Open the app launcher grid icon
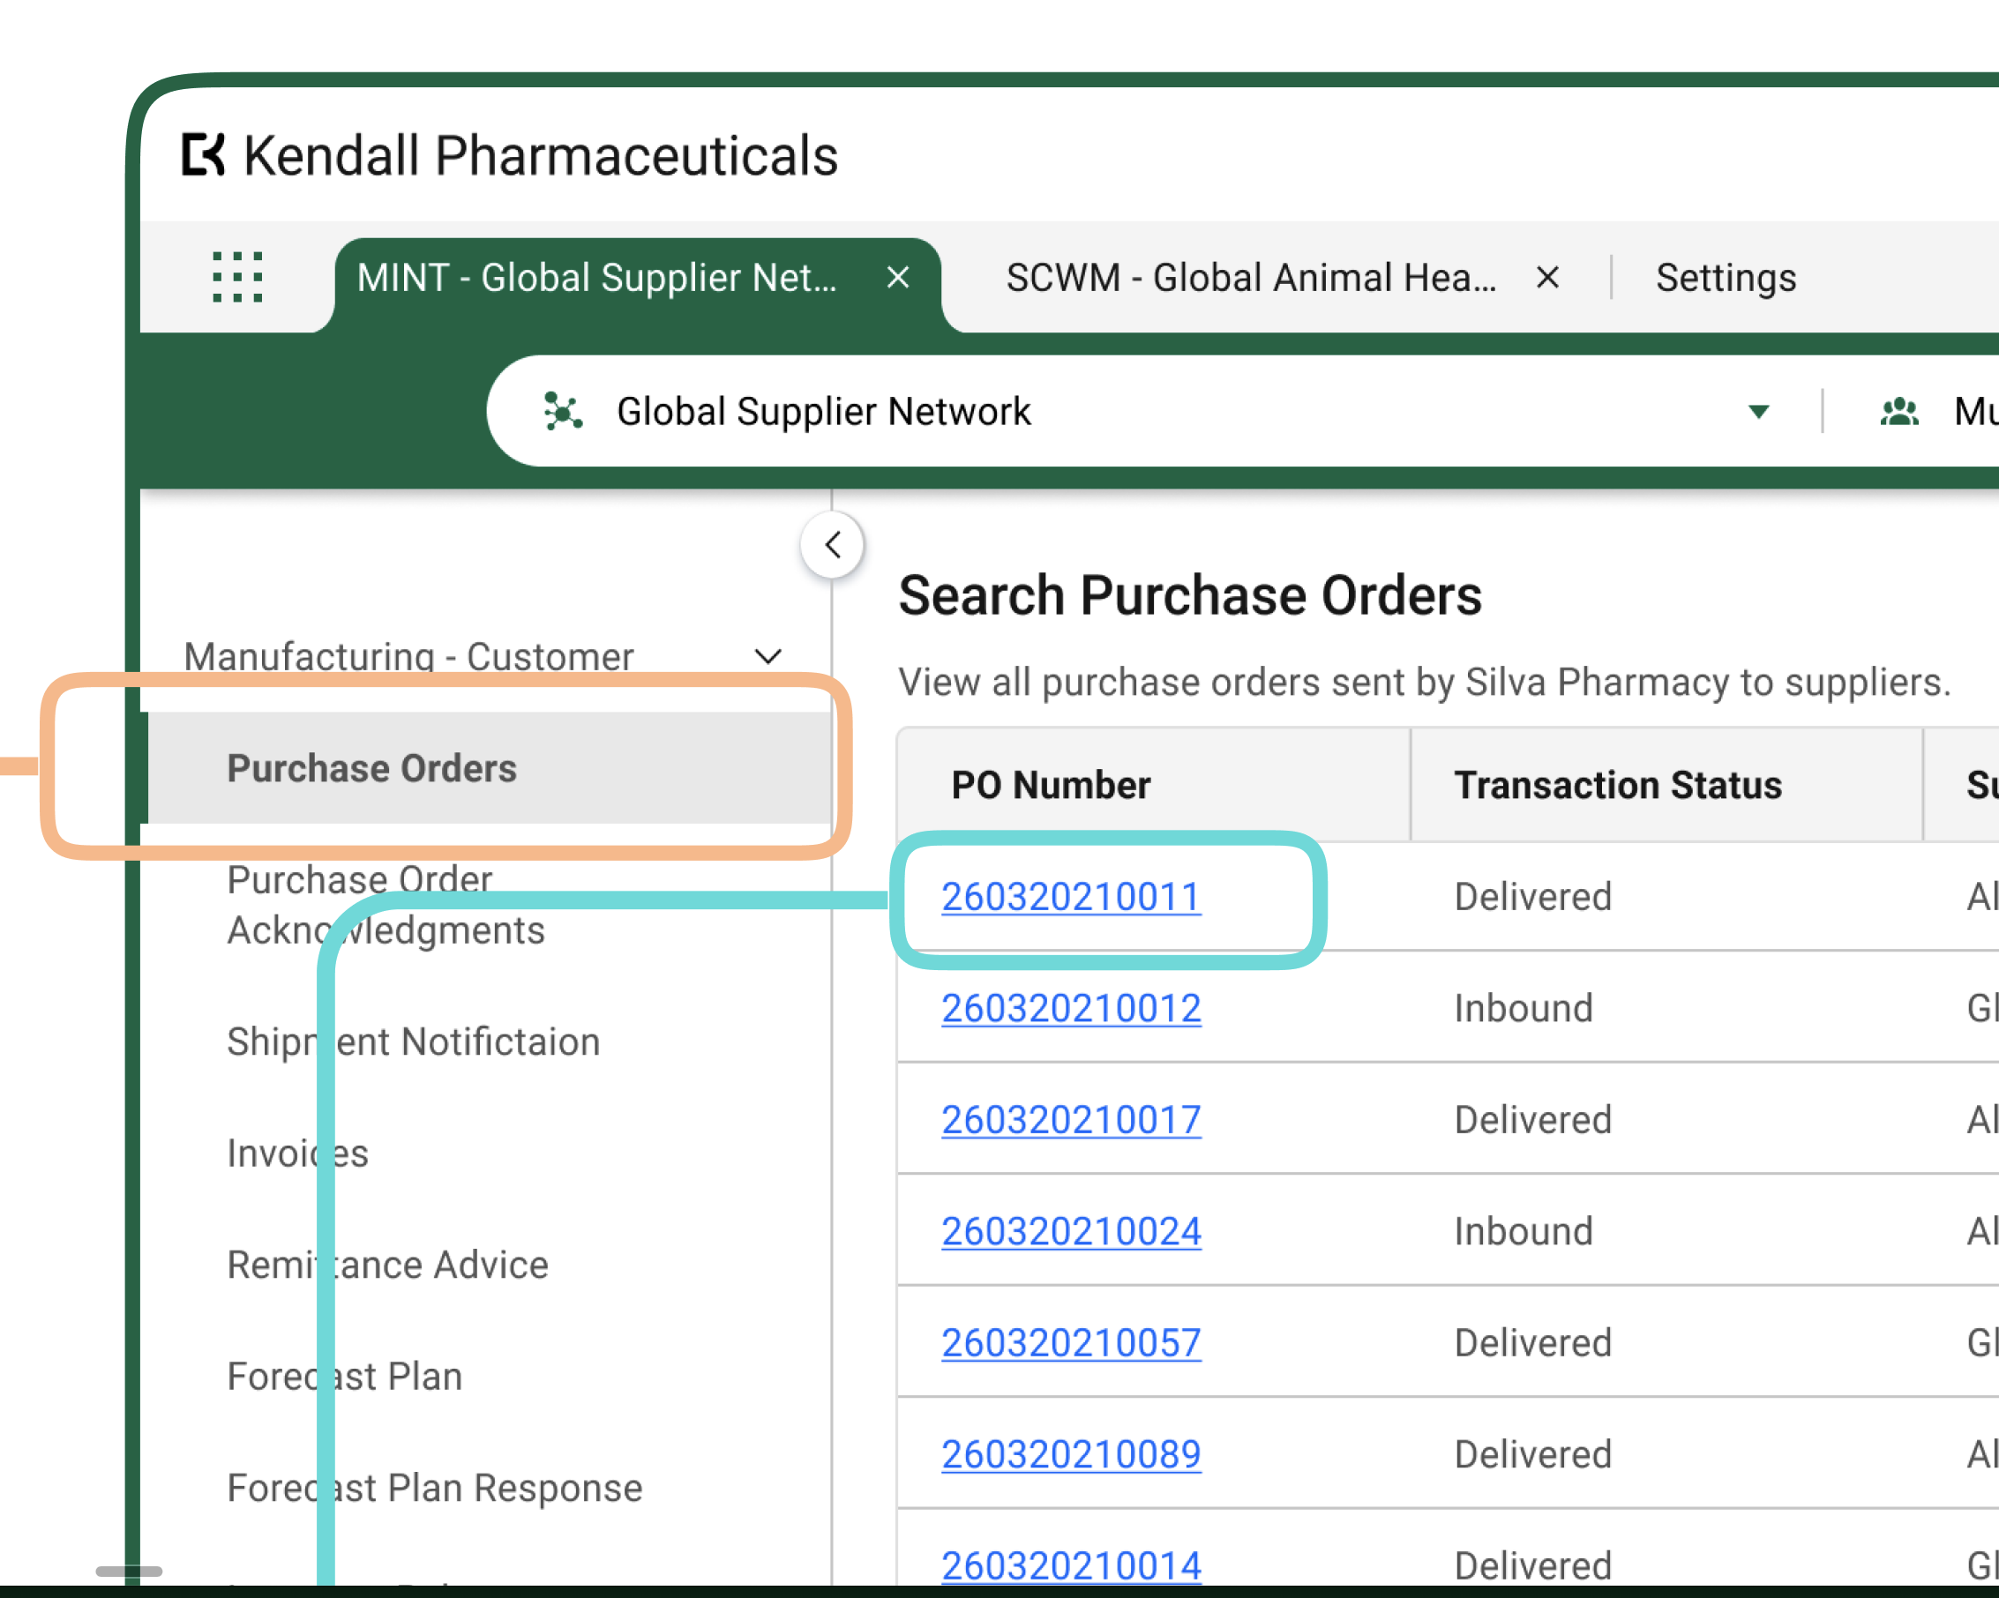 click(237, 276)
